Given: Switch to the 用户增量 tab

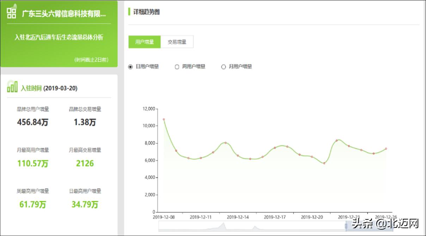Looking at the screenshot, I should (x=145, y=42).
